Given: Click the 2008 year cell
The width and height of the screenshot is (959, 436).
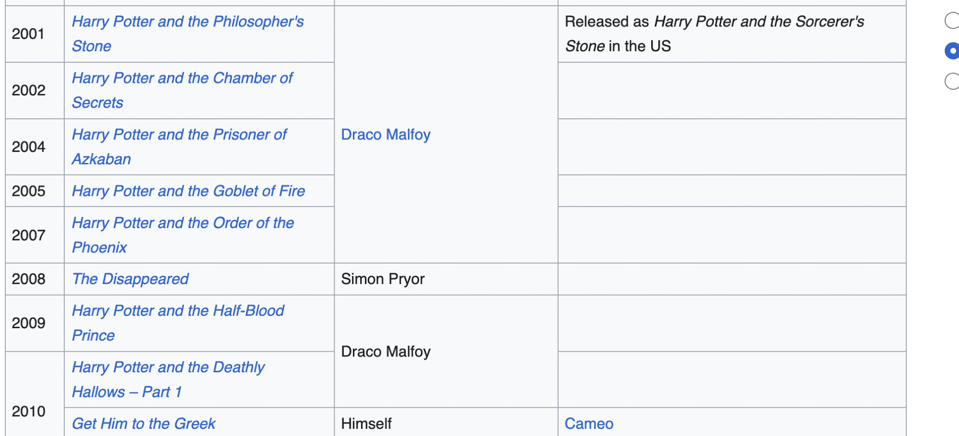Looking at the screenshot, I should coord(29,279).
